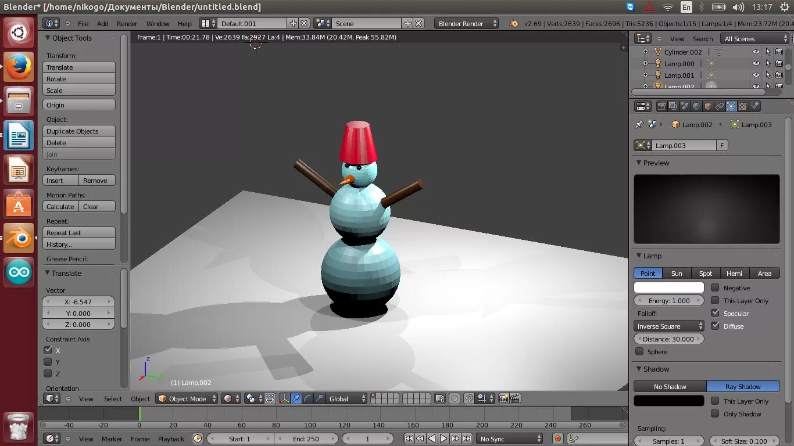Disable the Diffuse checkbox
This screenshot has width=794, height=446.
[x=715, y=326]
